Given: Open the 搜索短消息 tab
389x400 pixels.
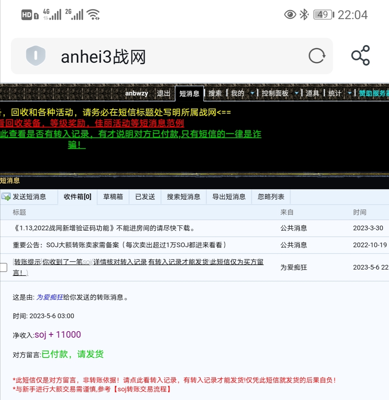Looking at the screenshot, I should pyautogui.click(x=183, y=197).
